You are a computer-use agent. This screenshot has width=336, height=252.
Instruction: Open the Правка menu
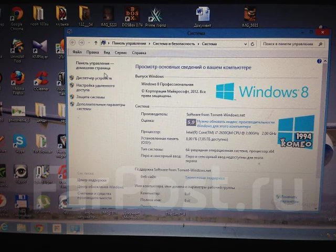point(92,52)
